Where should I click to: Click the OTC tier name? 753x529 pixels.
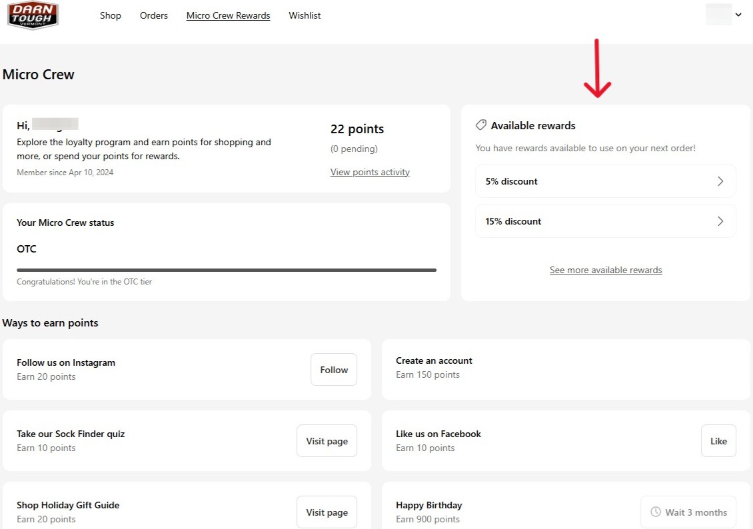pyautogui.click(x=27, y=249)
